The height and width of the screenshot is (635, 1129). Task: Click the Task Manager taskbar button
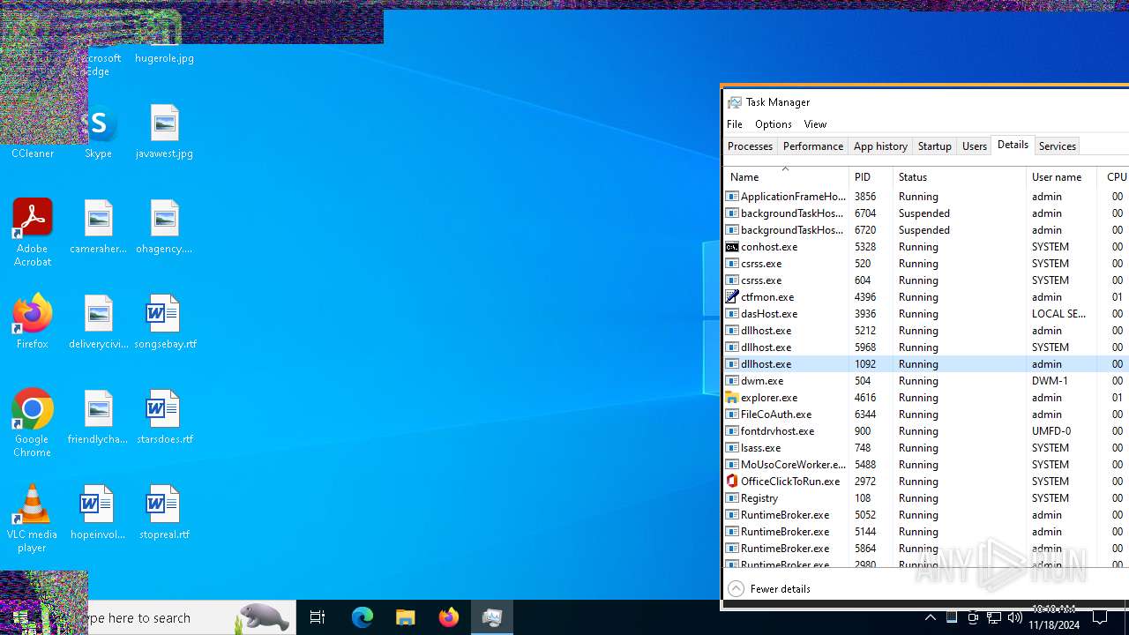point(491,617)
